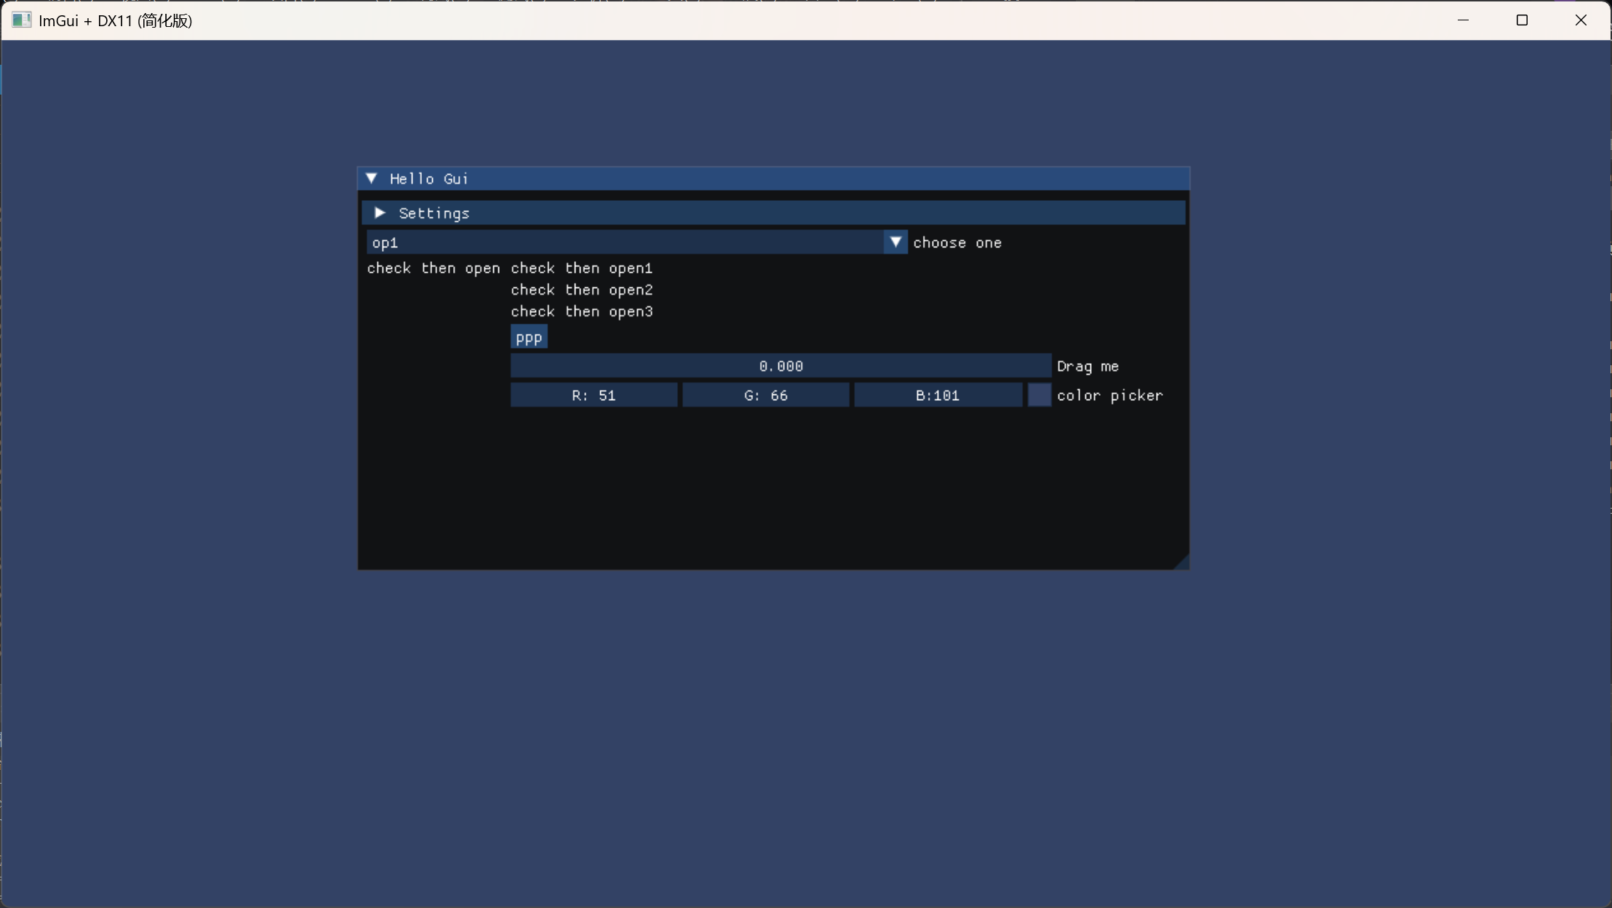Maximize the ImGui + DX11 window
Image resolution: width=1612 pixels, height=908 pixels.
coord(1522,20)
